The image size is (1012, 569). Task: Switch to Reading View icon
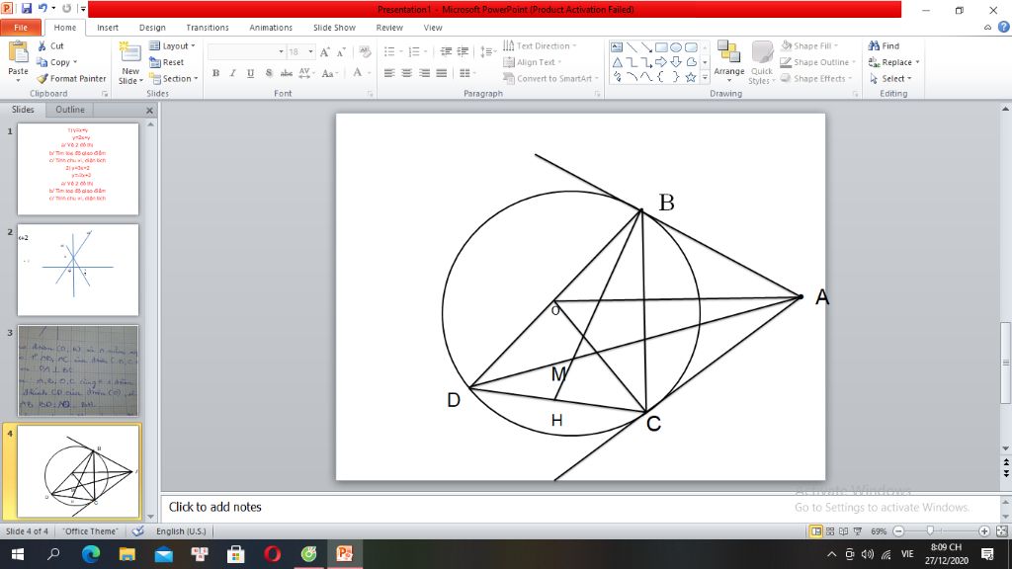[844, 530]
